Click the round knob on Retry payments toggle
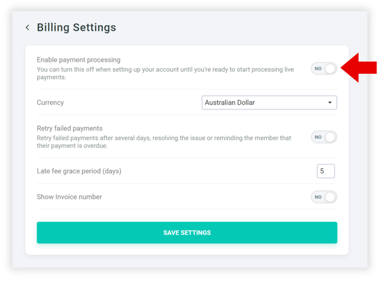The width and height of the screenshot is (384, 281). [x=330, y=137]
